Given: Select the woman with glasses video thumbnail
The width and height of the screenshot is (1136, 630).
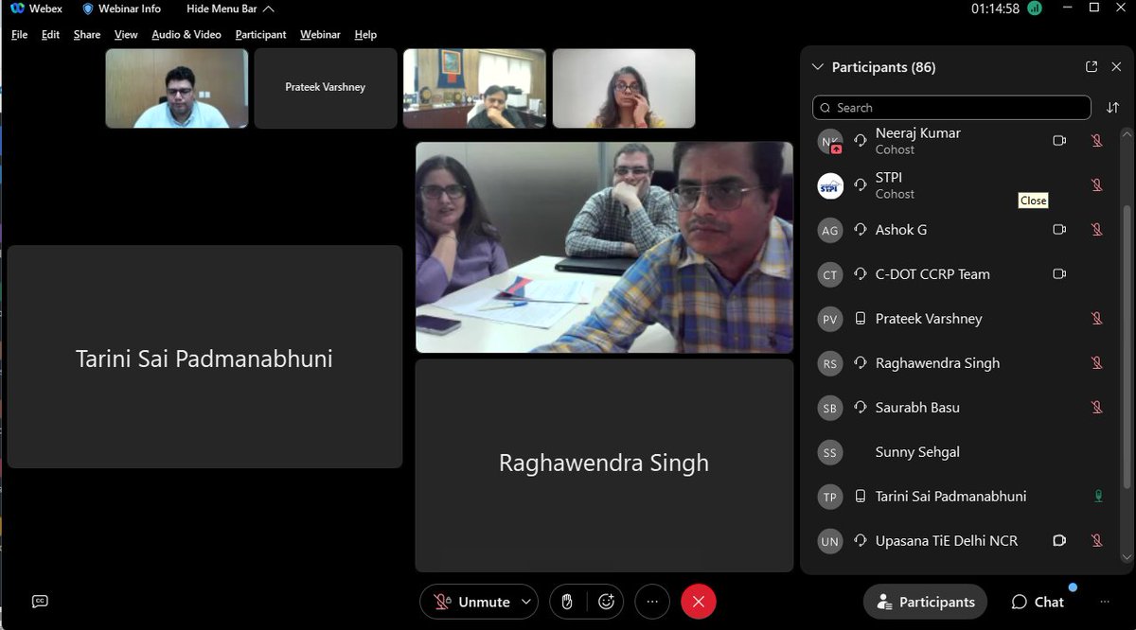Looking at the screenshot, I should [x=624, y=88].
